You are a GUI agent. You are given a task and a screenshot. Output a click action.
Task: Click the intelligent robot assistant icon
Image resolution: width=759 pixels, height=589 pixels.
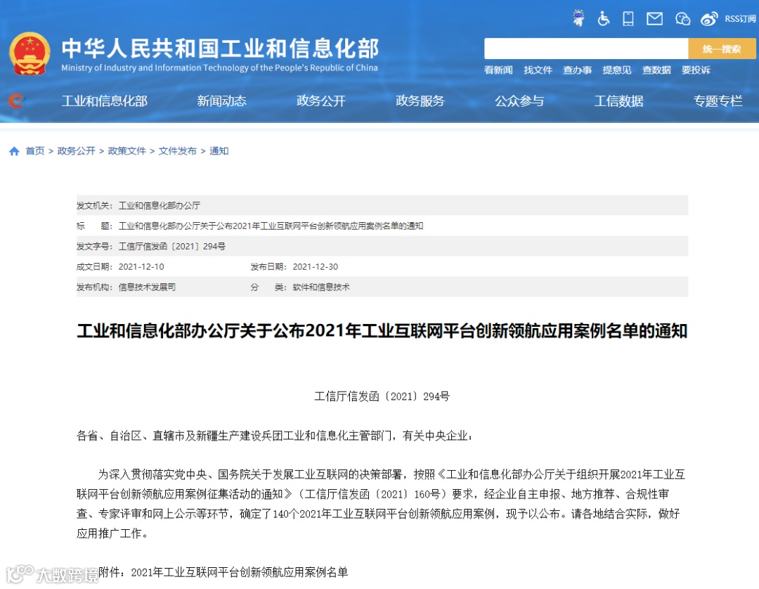coord(578,18)
